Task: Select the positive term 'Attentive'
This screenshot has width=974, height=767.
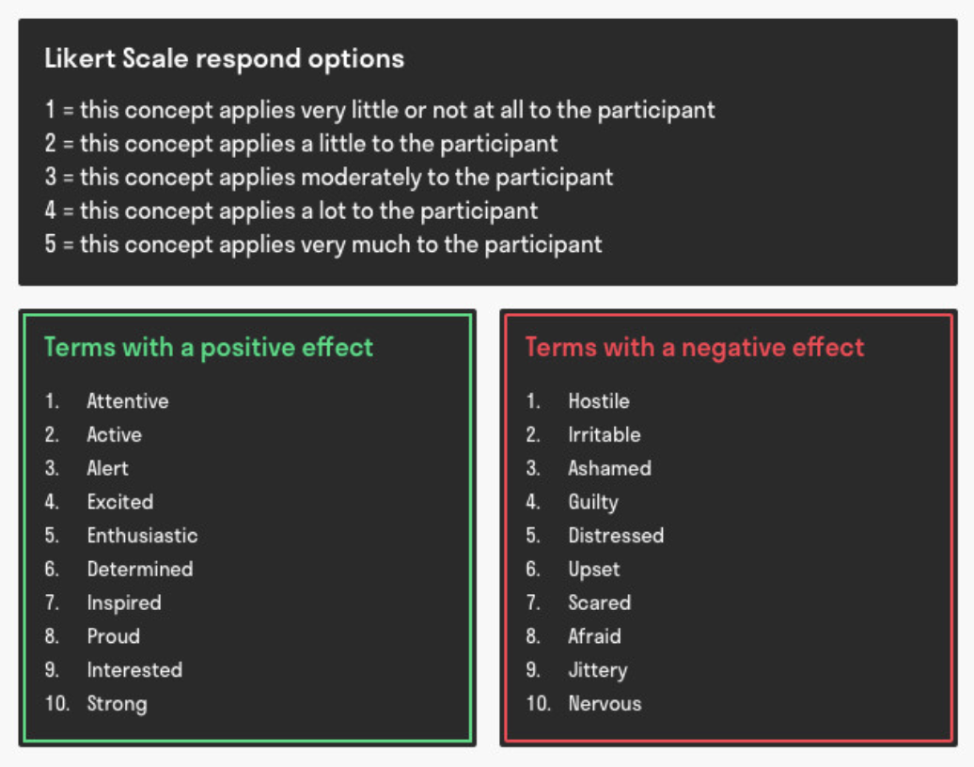Action: click(x=128, y=401)
